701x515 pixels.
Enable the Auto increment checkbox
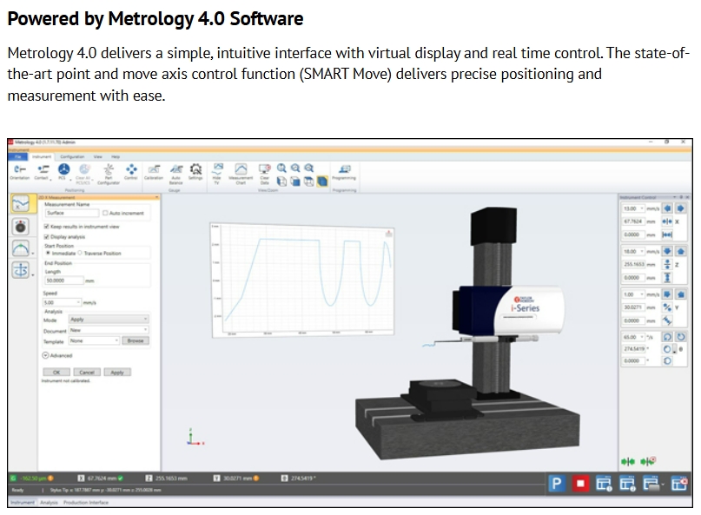click(x=105, y=214)
